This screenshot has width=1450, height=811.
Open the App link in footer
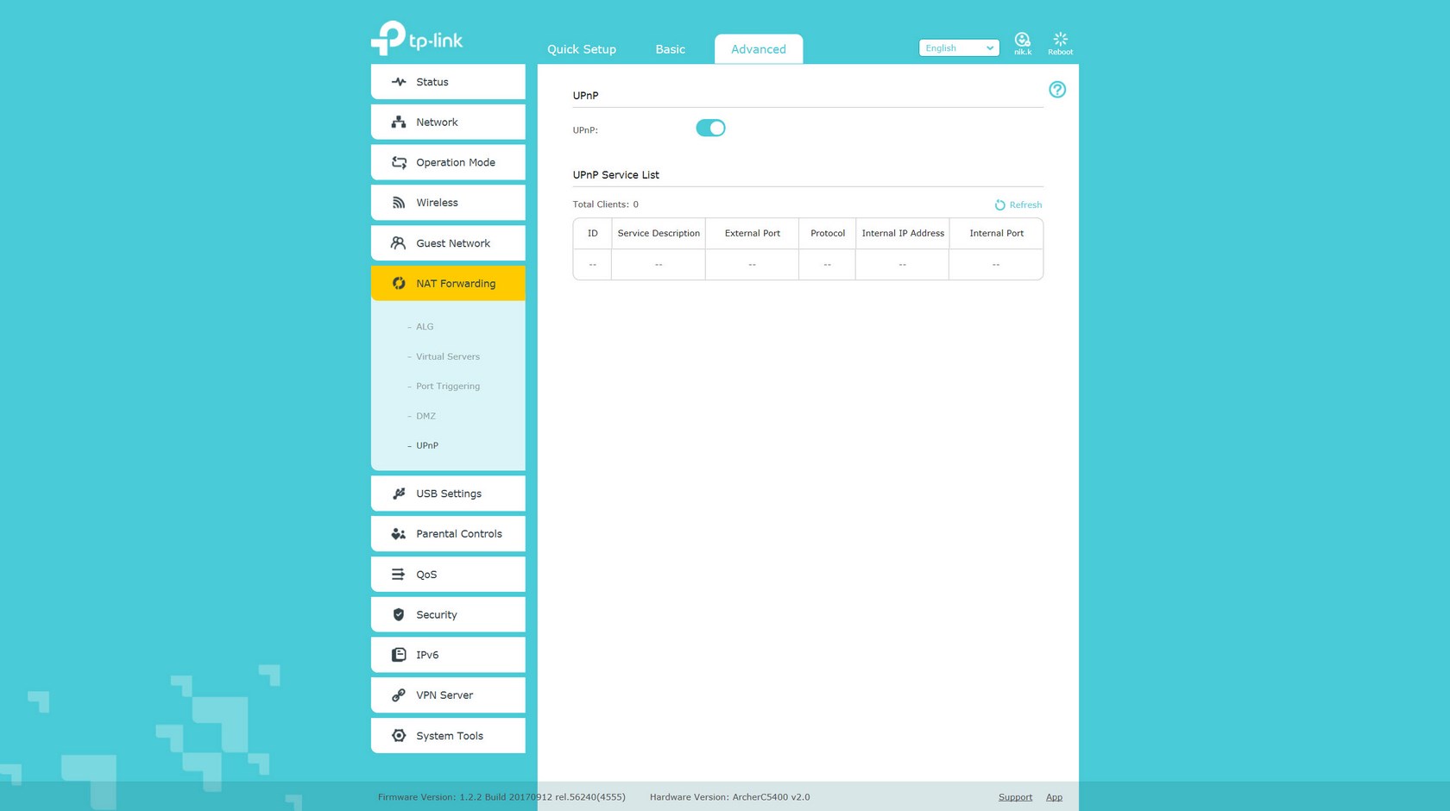1054,797
